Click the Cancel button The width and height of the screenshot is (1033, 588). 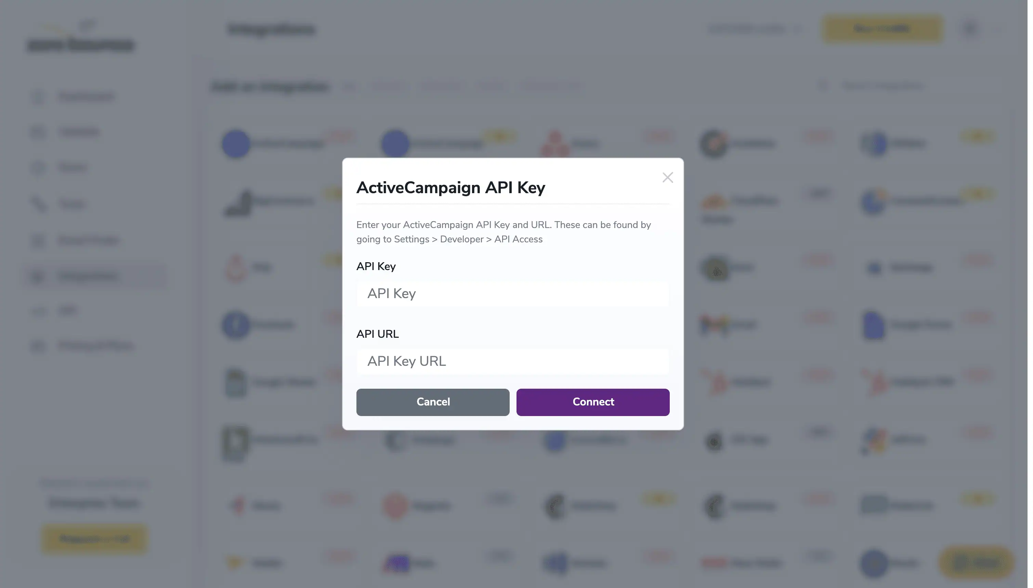point(433,402)
